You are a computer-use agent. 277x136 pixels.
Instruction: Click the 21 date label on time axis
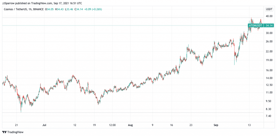point(17,125)
